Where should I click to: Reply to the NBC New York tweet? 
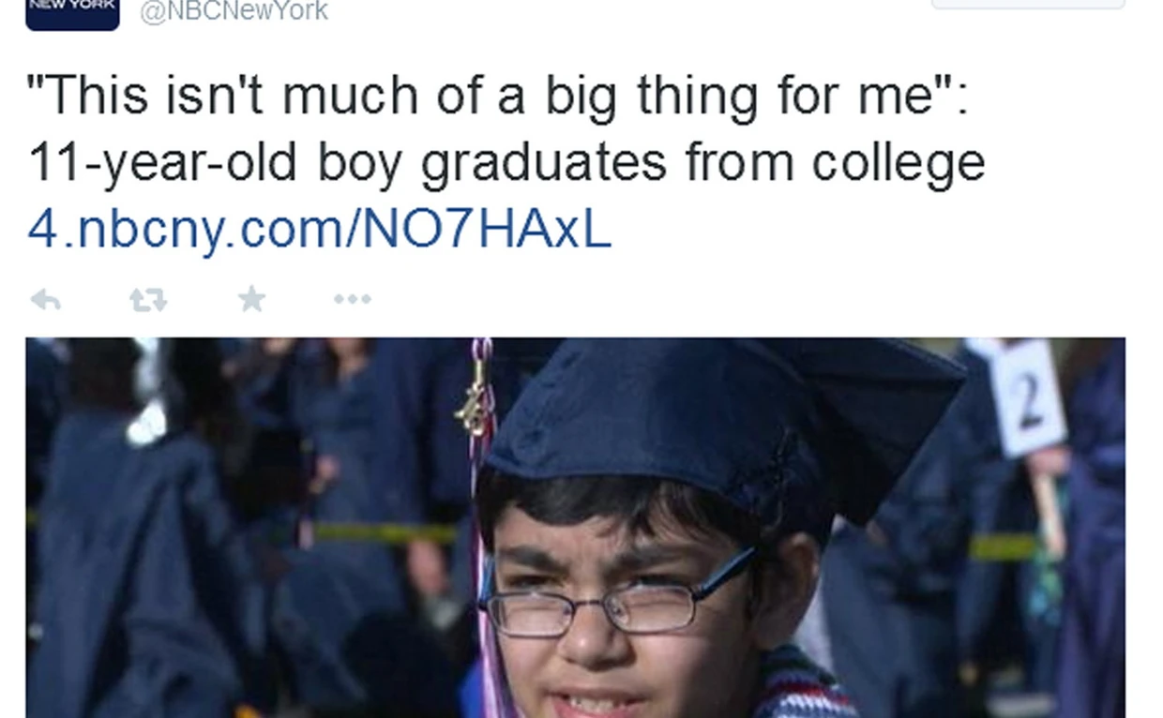coord(46,300)
